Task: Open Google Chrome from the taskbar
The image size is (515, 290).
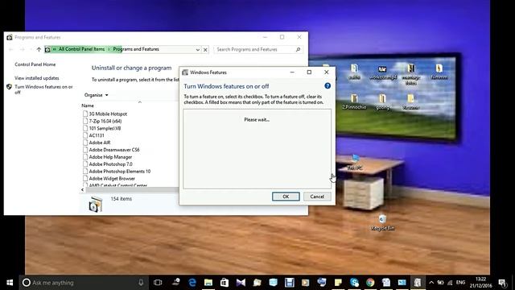Action: pos(370,283)
